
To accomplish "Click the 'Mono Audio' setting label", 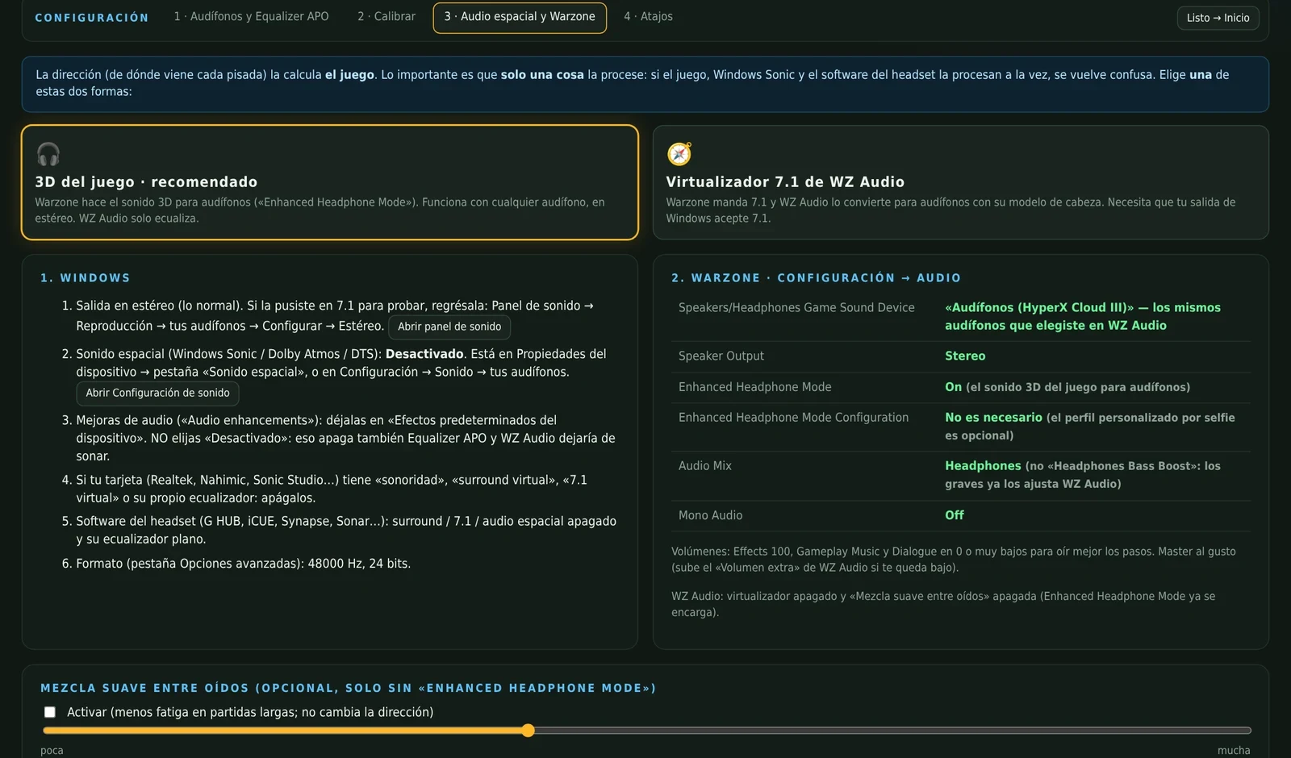I will pyautogui.click(x=710, y=515).
